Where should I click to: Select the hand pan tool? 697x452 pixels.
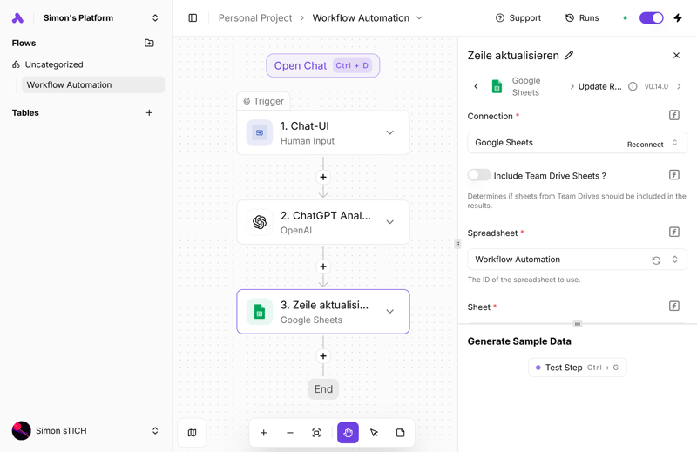click(x=348, y=433)
